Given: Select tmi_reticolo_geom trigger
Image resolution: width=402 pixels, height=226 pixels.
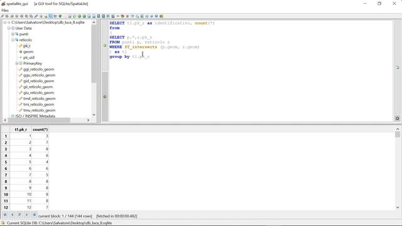Looking at the screenshot, I should 39,105.
